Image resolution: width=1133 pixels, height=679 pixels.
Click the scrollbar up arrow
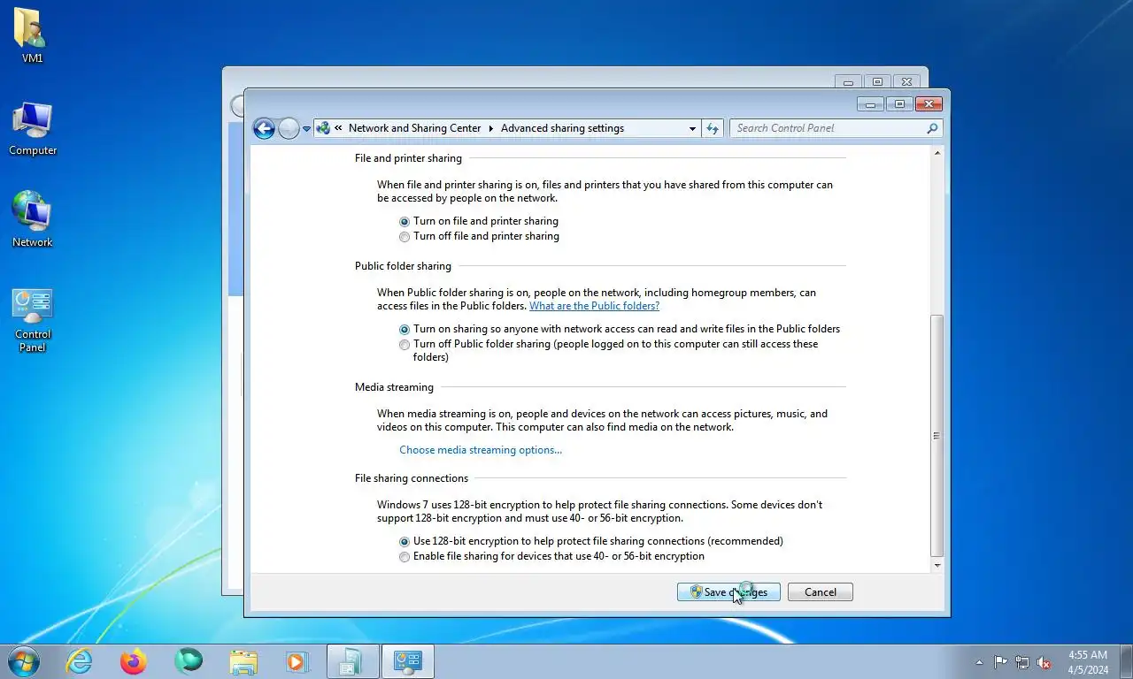coord(937,154)
